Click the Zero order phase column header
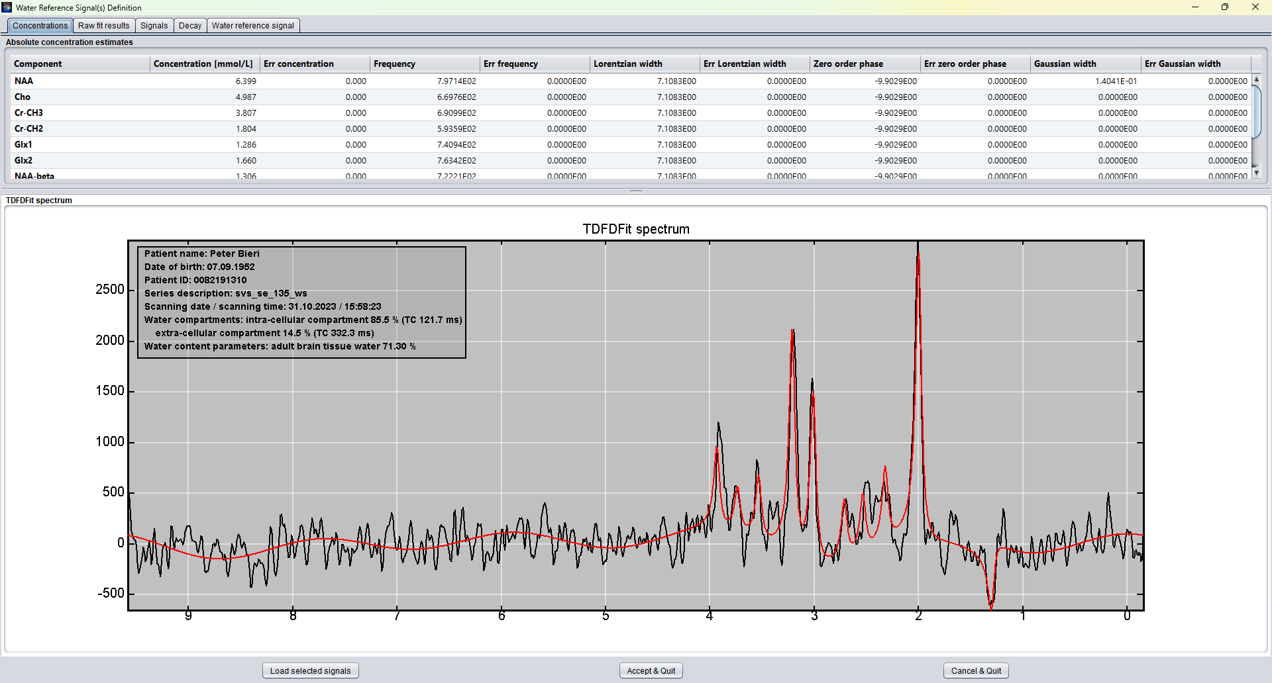This screenshot has height=683, width=1272. pos(865,64)
